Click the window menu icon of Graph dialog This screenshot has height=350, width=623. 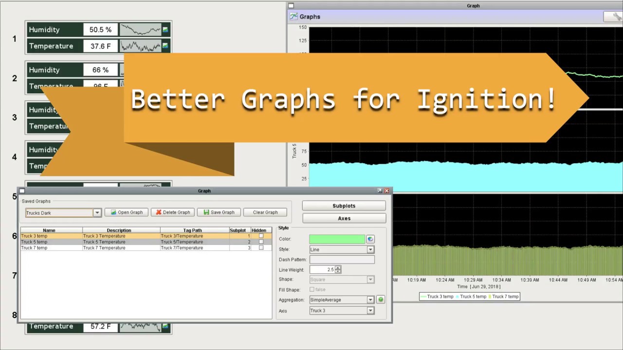(x=22, y=191)
